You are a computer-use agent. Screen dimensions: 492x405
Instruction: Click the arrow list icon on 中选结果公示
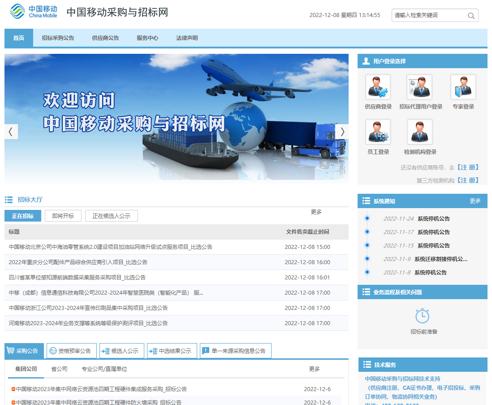[153, 351]
